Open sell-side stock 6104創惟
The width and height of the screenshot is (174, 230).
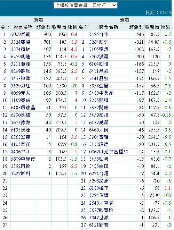coord(99,64)
